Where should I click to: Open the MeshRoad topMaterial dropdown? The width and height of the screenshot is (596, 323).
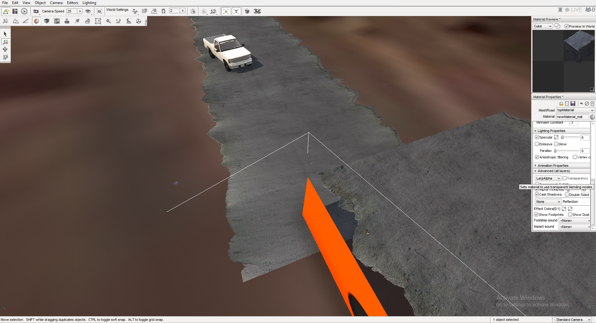(x=575, y=110)
